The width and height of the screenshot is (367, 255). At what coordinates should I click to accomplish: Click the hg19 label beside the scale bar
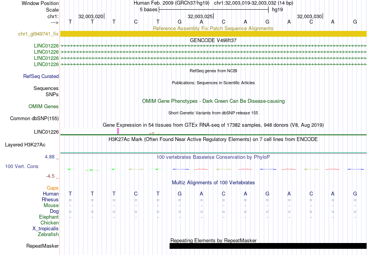pos(277,10)
